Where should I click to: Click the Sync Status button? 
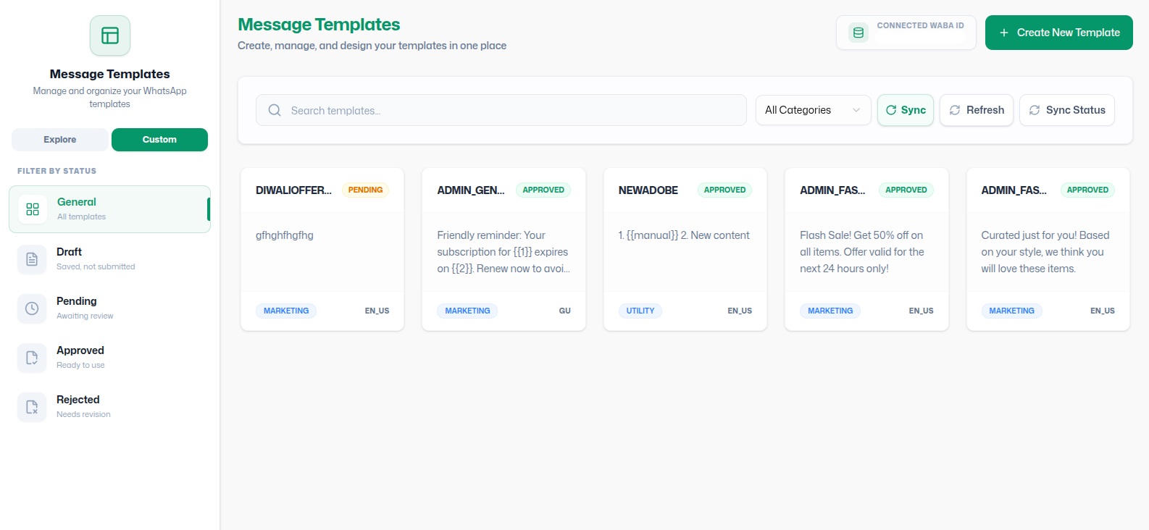click(x=1067, y=110)
